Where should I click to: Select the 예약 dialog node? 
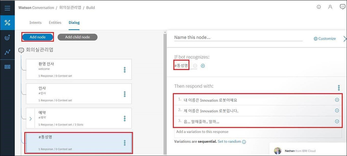(79, 118)
